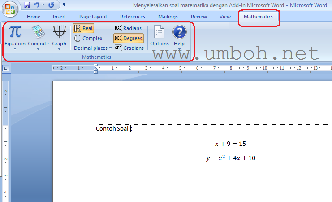Click the equation x + 9 = 15

tap(230, 144)
